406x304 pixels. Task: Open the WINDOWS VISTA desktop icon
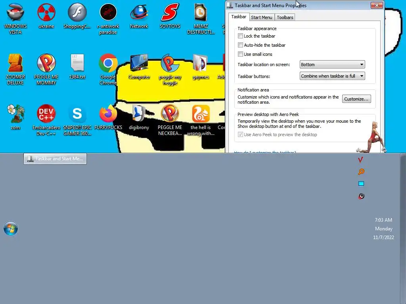coord(15,19)
